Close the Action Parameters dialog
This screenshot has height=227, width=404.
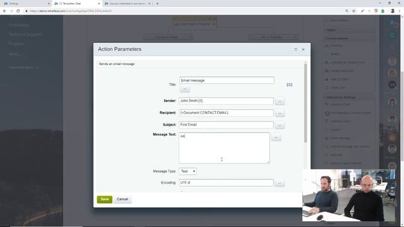303,49
